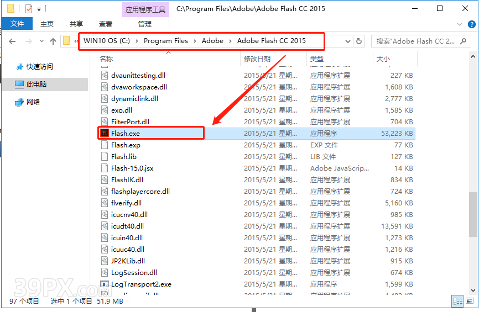Expand chevron after Adobe breadcrumb
The height and width of the screenshot is (312, 479).
click(230, 41)
